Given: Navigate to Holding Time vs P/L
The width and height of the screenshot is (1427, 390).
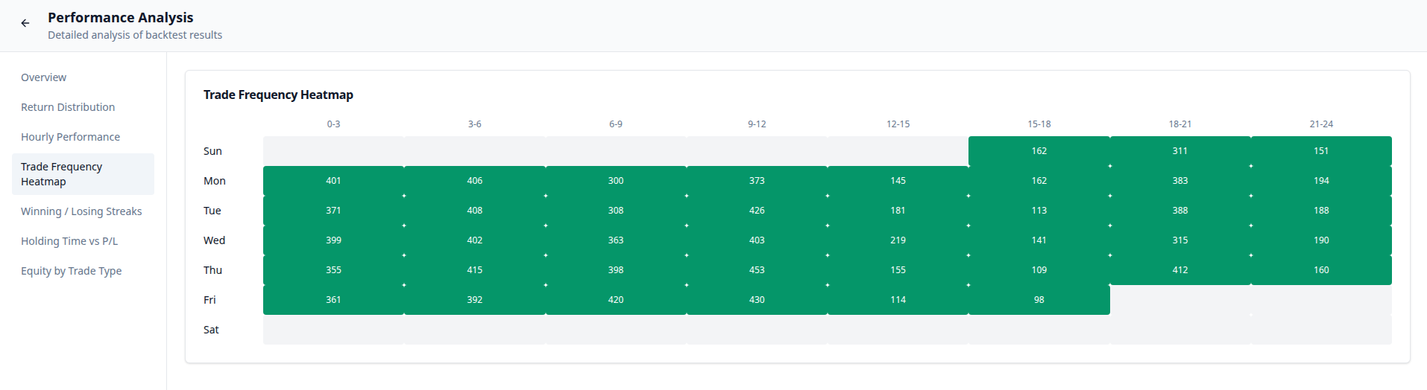Looking at the screenshot, I should tap(69, 241).
